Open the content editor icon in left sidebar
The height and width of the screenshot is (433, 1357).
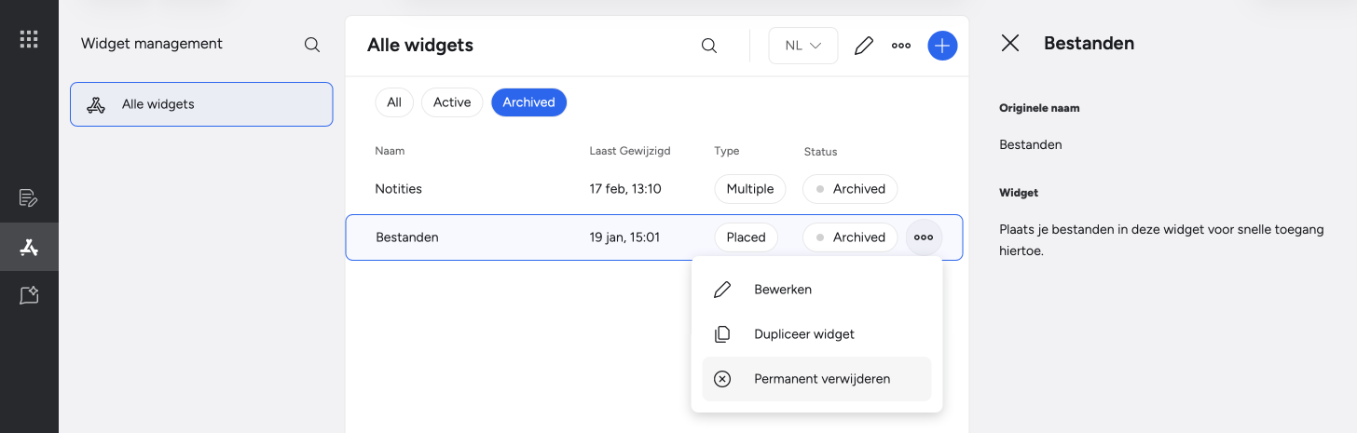pos(29,198)
